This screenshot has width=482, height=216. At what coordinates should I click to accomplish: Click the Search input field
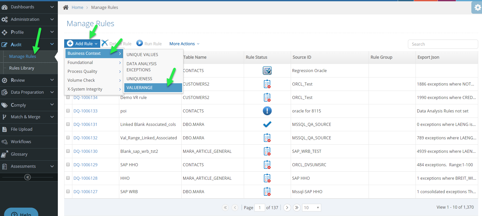pyautogui.click(x=443, y=44)
